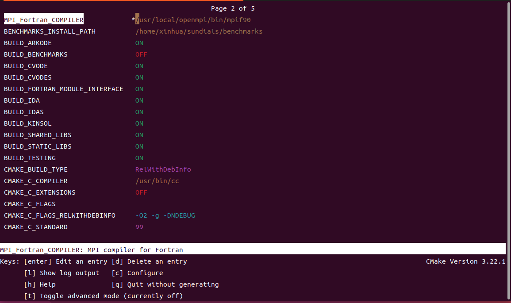Click the /usr/local/openmpi/bin/mpif90 path value
511x303 pixels.
pos(193,20)
